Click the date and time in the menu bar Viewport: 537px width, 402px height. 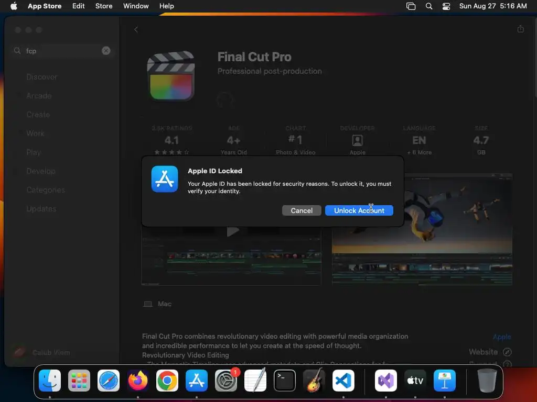(493, 6)
